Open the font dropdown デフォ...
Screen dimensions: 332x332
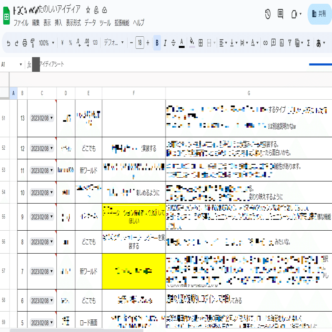click(x=114, y=43)
